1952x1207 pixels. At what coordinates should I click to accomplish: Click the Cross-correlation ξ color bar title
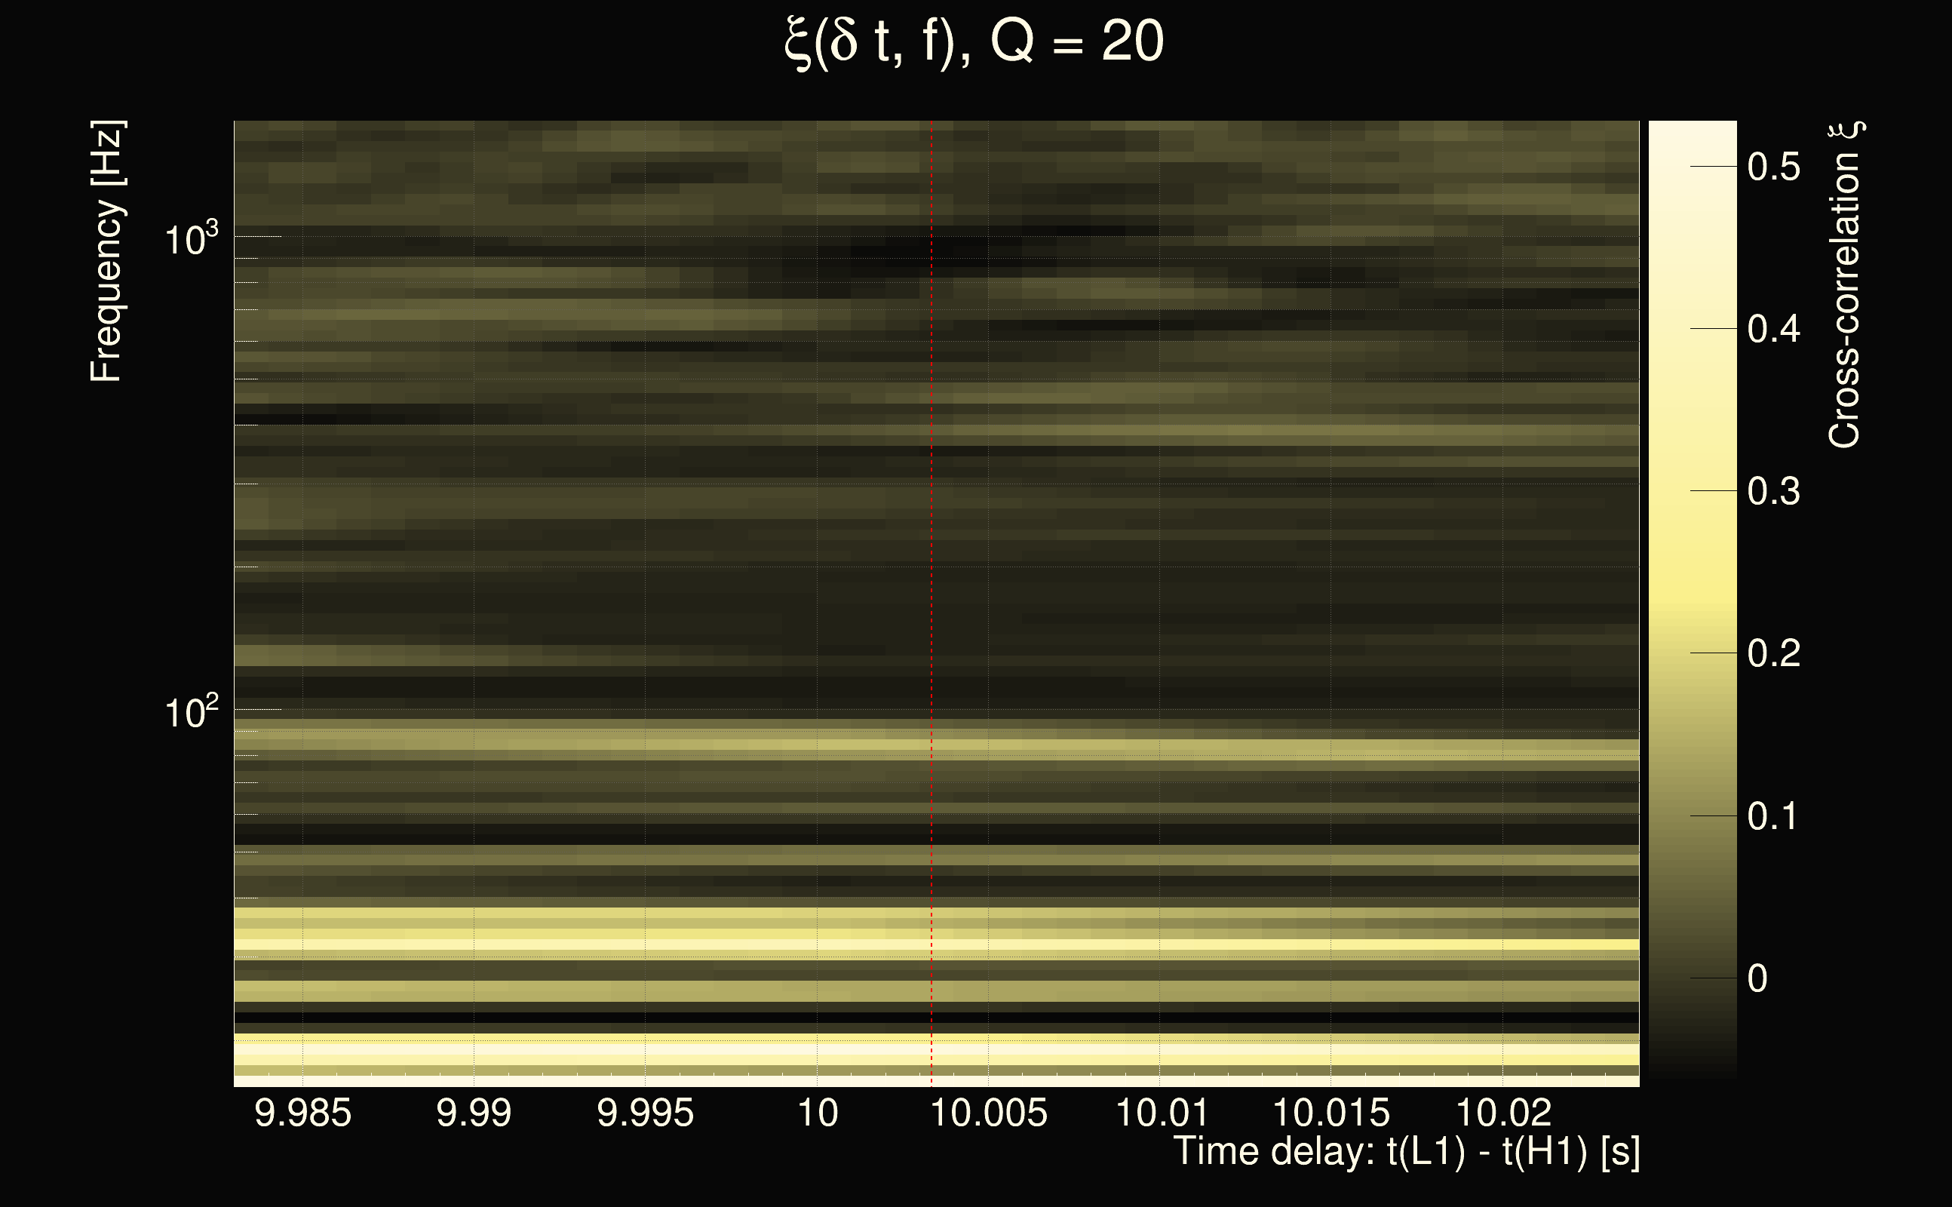[x=1844, y=285]
